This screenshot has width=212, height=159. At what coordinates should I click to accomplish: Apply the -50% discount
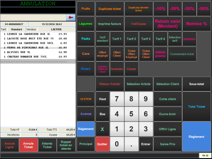point(204,9)
